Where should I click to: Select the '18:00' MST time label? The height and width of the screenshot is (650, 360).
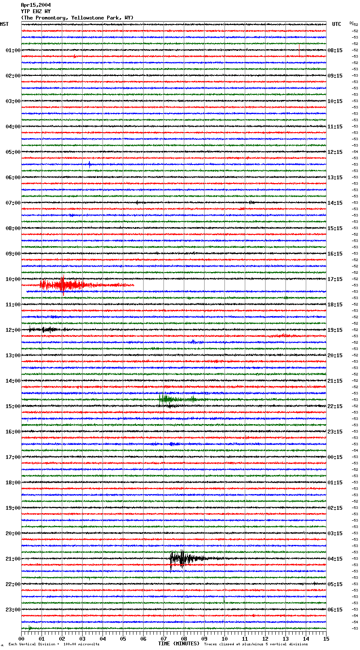[x=13, y=483]
